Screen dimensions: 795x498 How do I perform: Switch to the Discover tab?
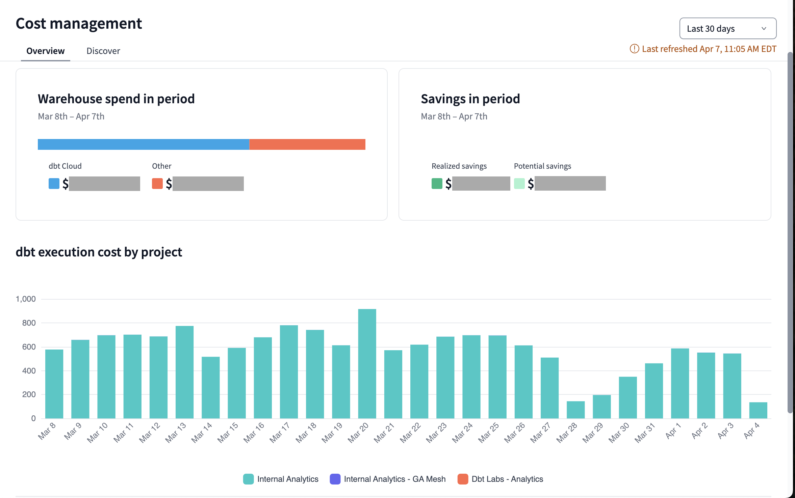pyautogui.click(x=103, y=51)
